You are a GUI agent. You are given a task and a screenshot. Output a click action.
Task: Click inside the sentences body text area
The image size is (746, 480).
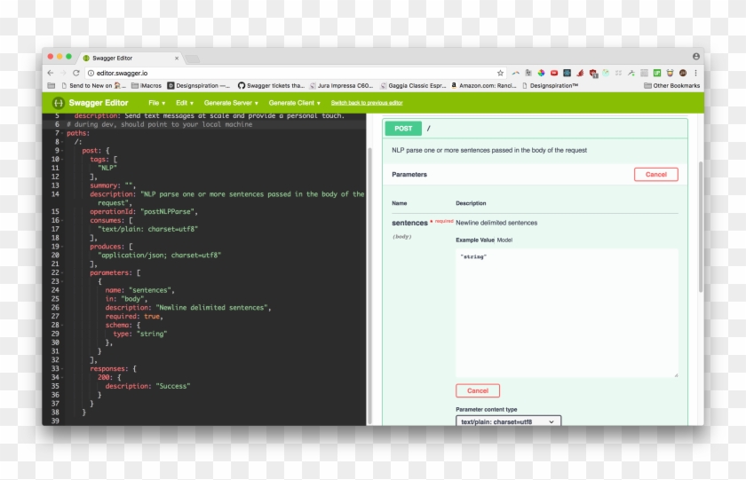[566, 312]
